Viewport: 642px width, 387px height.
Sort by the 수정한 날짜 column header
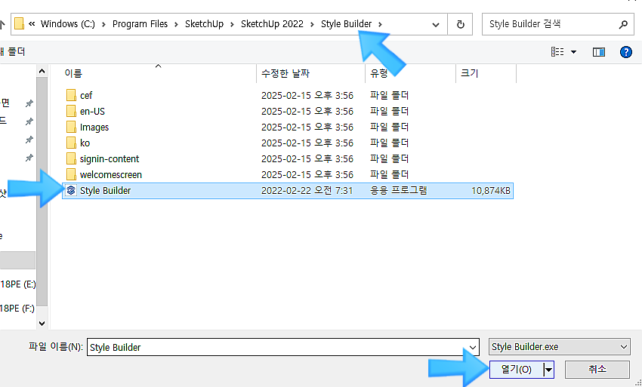tap(286, 73)
